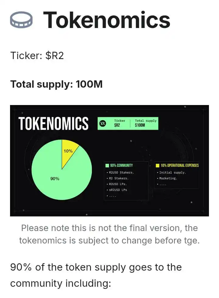Open the tokenomics infographic image
This screenshot has height=298, width=219.
(x=109, y=161)
